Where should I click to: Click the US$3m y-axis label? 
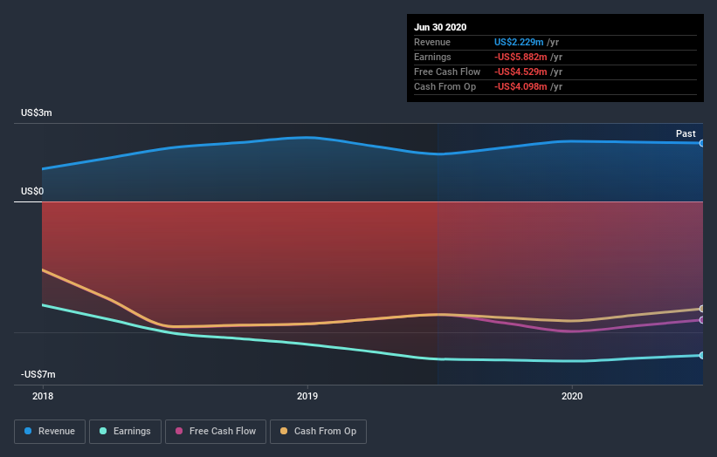point(37,113)
